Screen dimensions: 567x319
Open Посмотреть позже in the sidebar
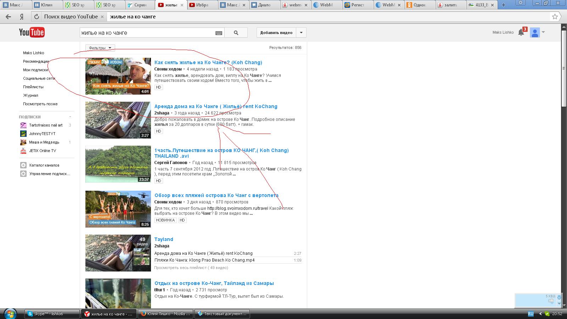click(40, 104)
